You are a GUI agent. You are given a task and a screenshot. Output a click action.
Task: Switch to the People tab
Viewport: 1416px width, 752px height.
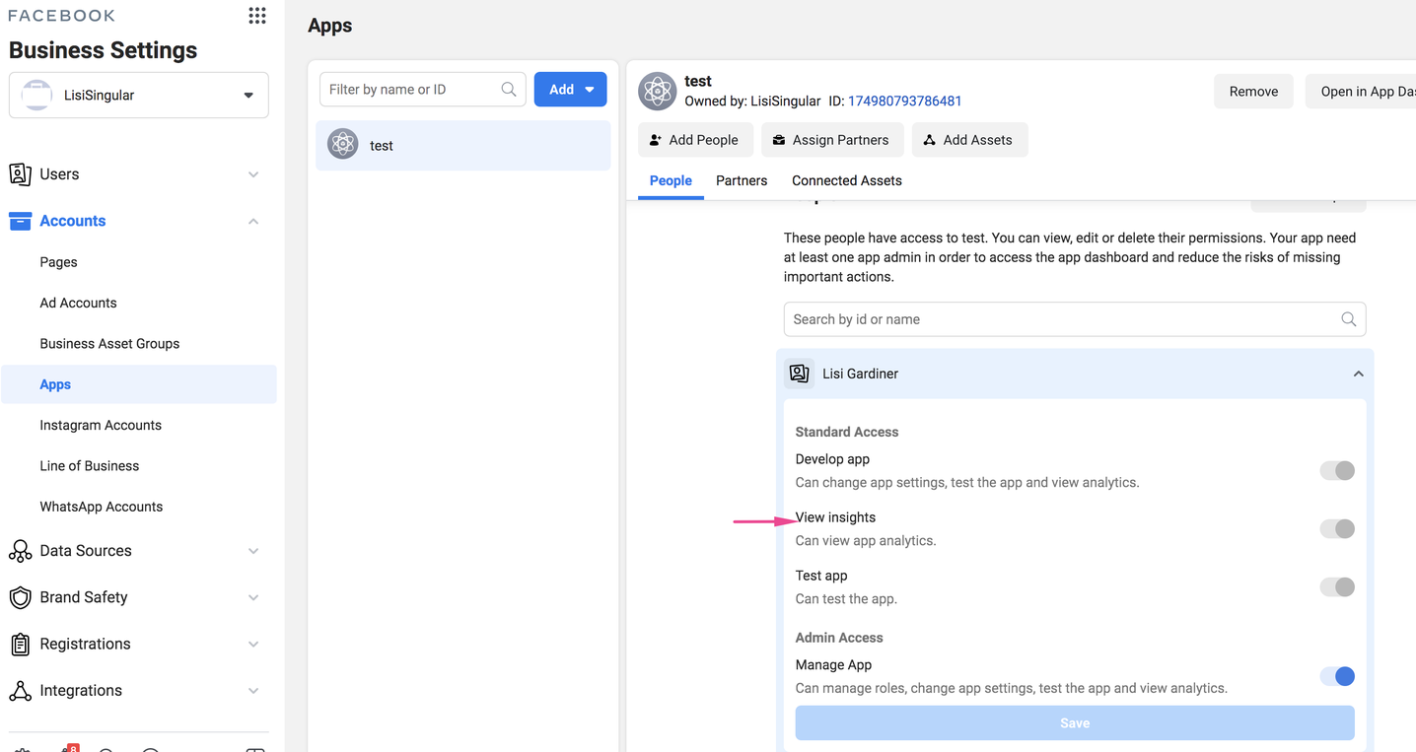coord(671,180)
